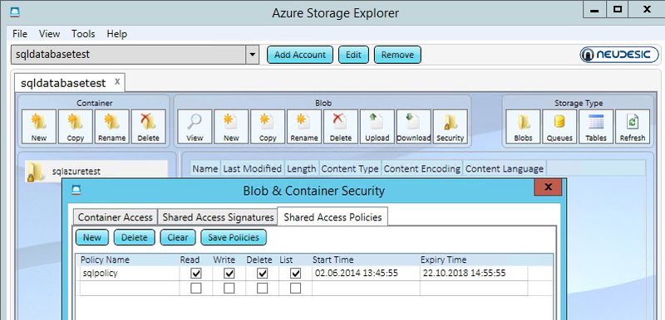The image size is (665, 320).
Task: Switch storage type to Blobs
Action: tap(523, 127)
